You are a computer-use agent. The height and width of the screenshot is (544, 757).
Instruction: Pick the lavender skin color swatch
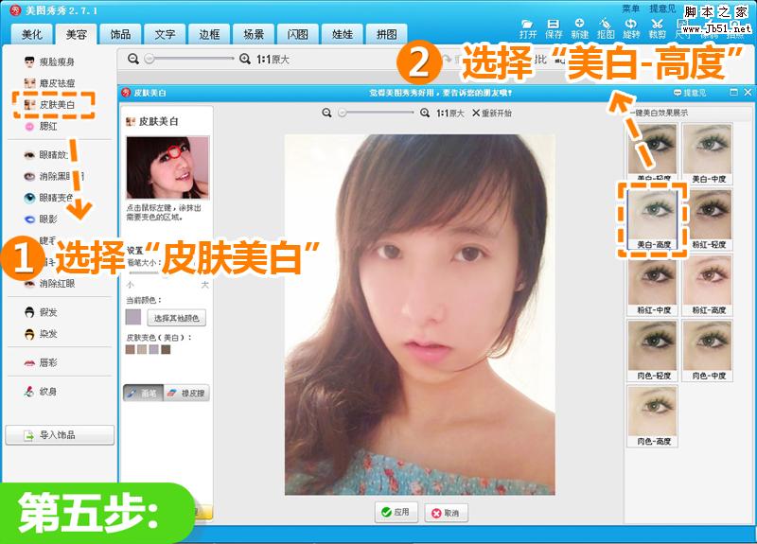click(x=154, y=349)
